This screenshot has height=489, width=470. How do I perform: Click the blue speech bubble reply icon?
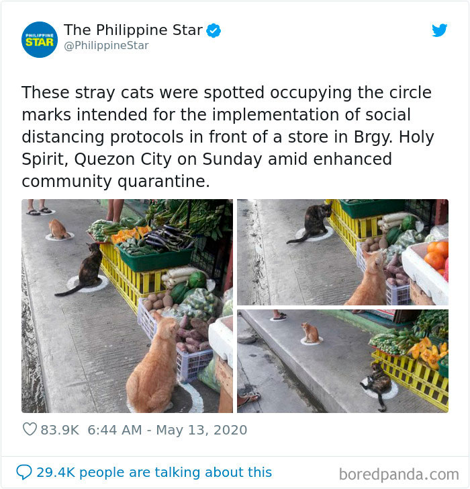point(24,472)
